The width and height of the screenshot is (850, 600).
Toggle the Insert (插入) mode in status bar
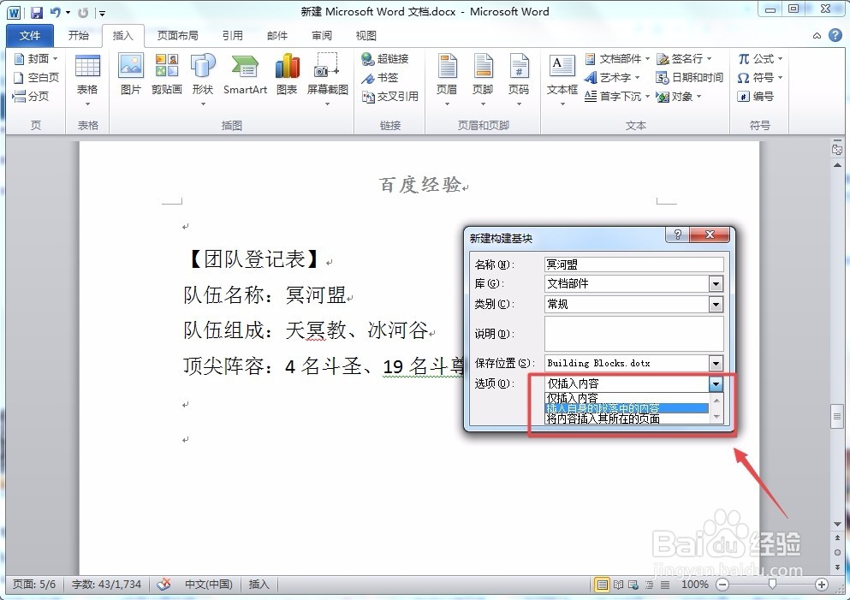259,585
